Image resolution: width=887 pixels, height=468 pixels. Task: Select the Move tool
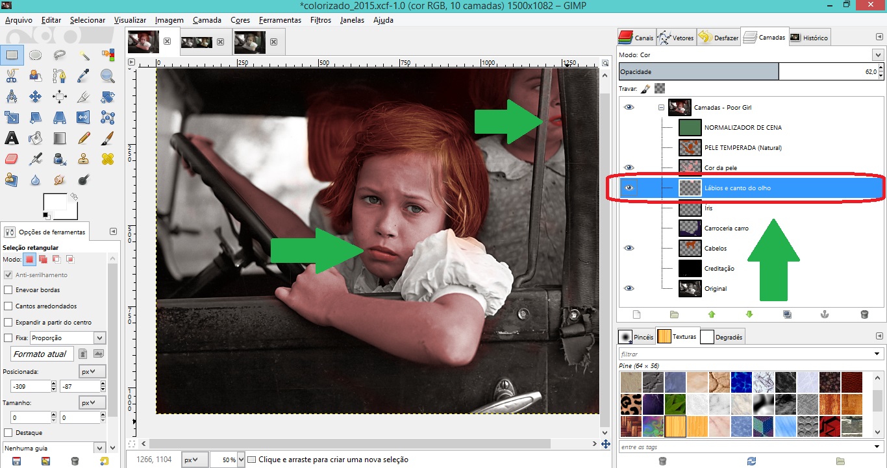(36, 97)
